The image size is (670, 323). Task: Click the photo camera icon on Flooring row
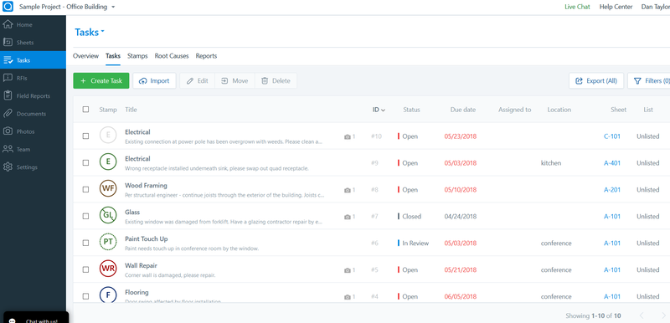coord(348,296)
